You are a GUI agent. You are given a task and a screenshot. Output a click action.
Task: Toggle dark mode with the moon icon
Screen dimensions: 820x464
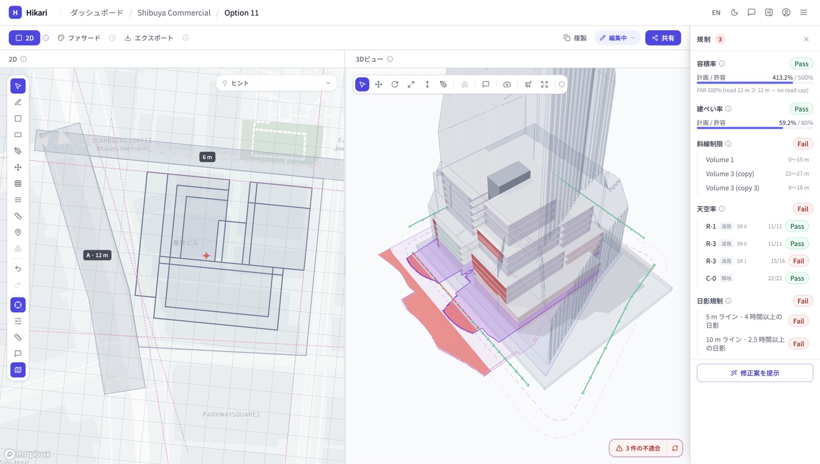(x=734, y=12)
